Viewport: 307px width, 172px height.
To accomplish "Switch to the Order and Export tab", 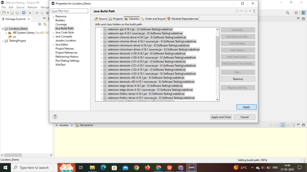I will [x=153, y=19].
